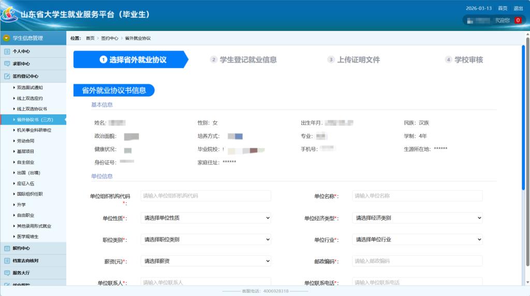Open the red notification count badge
530x296 pixels.
point(518,20)
